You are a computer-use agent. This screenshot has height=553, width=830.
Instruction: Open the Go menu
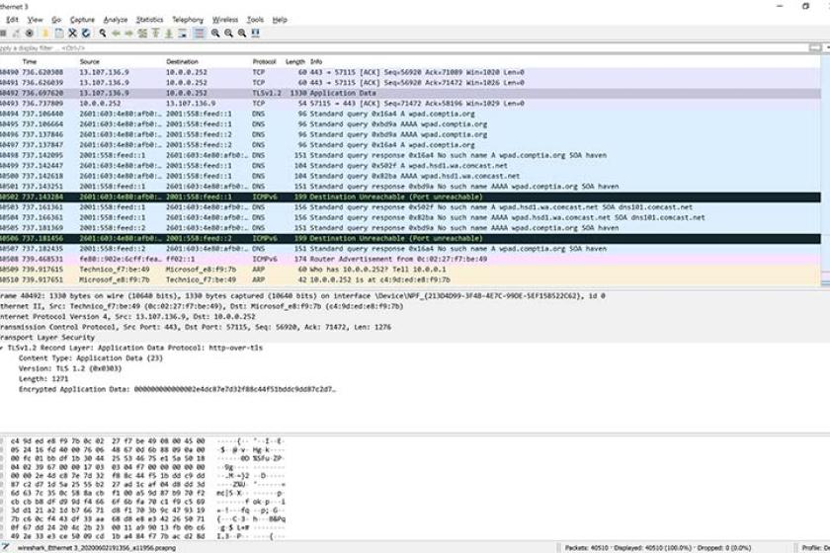56,20
